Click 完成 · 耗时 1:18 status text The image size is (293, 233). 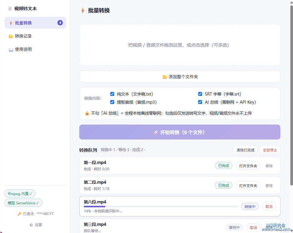coord(96,189)
